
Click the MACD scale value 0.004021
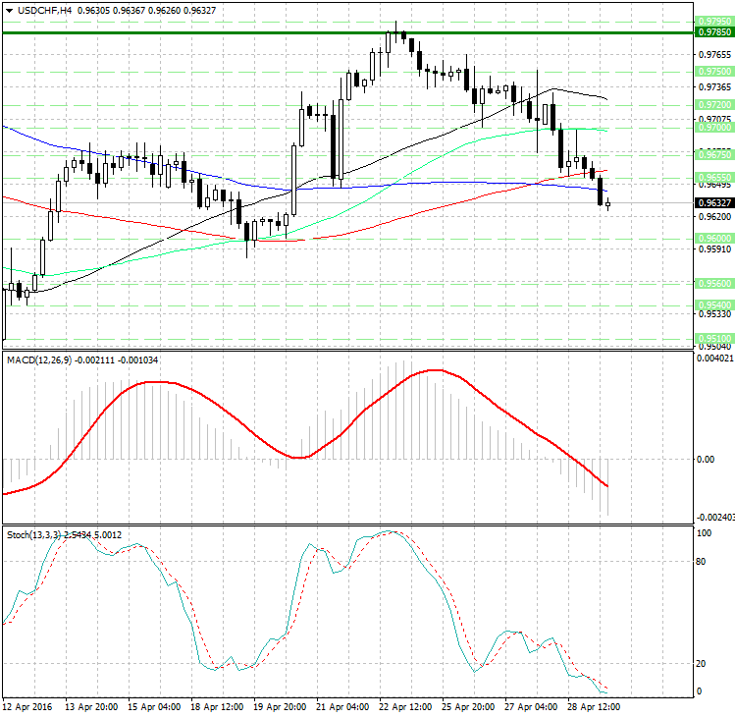(x=712, y=359)
